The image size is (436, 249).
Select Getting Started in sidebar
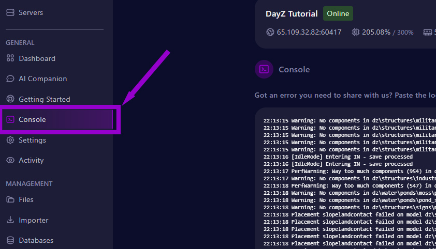pyautogui.click(x=45, y=99)
